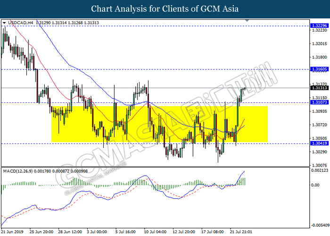Click the dropdown triangle beside USDCAD,H4

4,23
